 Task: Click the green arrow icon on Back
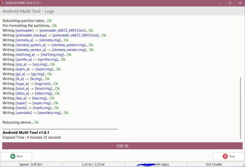point(12,156)
